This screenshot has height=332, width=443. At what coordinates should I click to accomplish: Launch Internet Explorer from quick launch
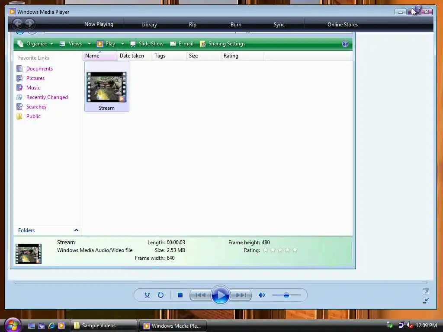tap(51, 326)
